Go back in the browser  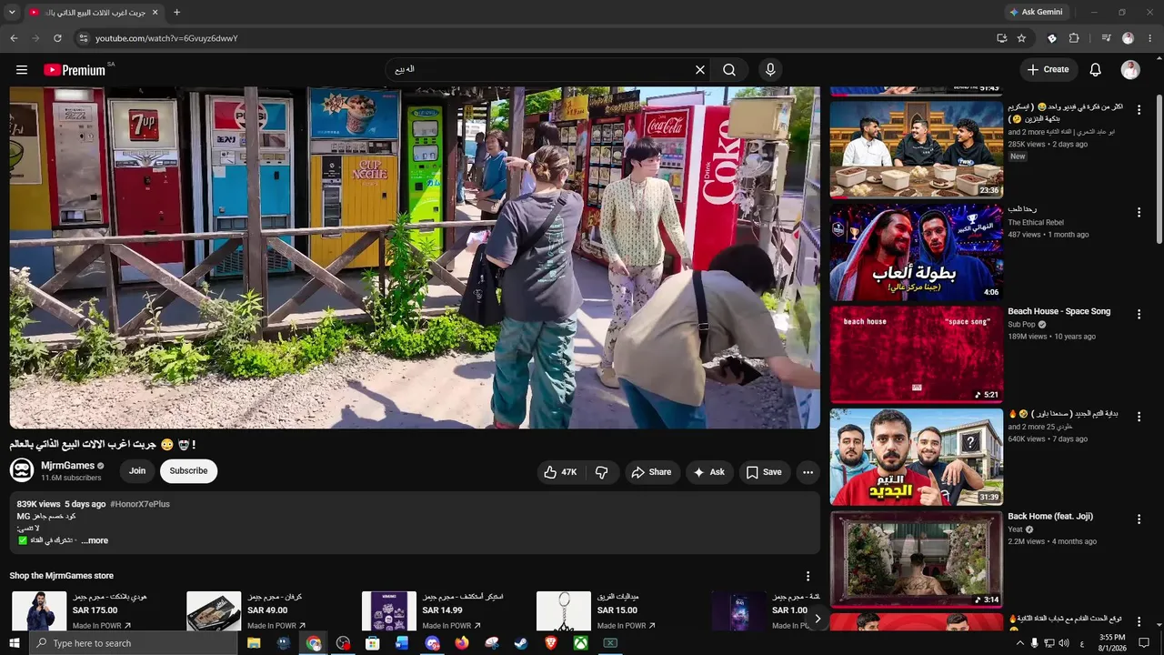coord(14,38)
